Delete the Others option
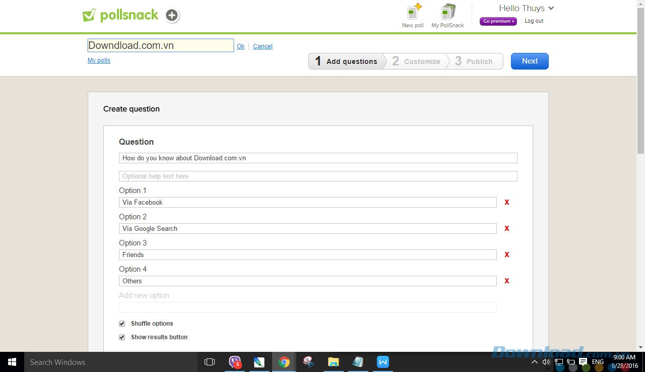 coord(507,281)
